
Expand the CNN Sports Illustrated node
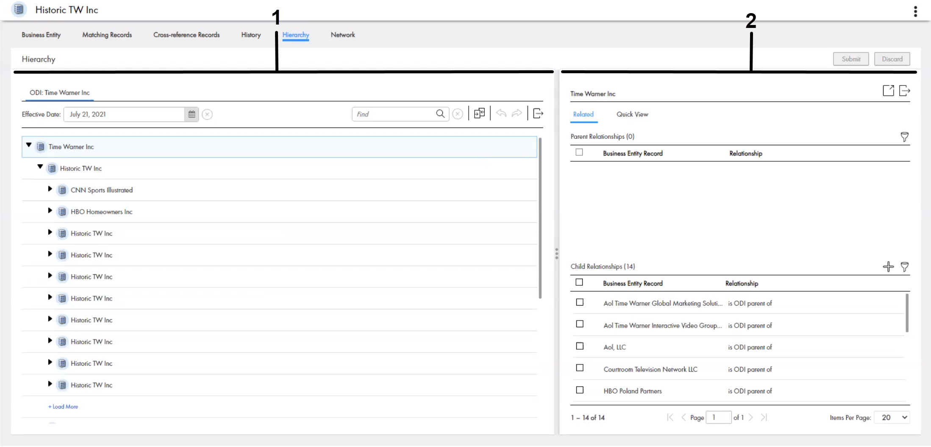tap(50, 189)
